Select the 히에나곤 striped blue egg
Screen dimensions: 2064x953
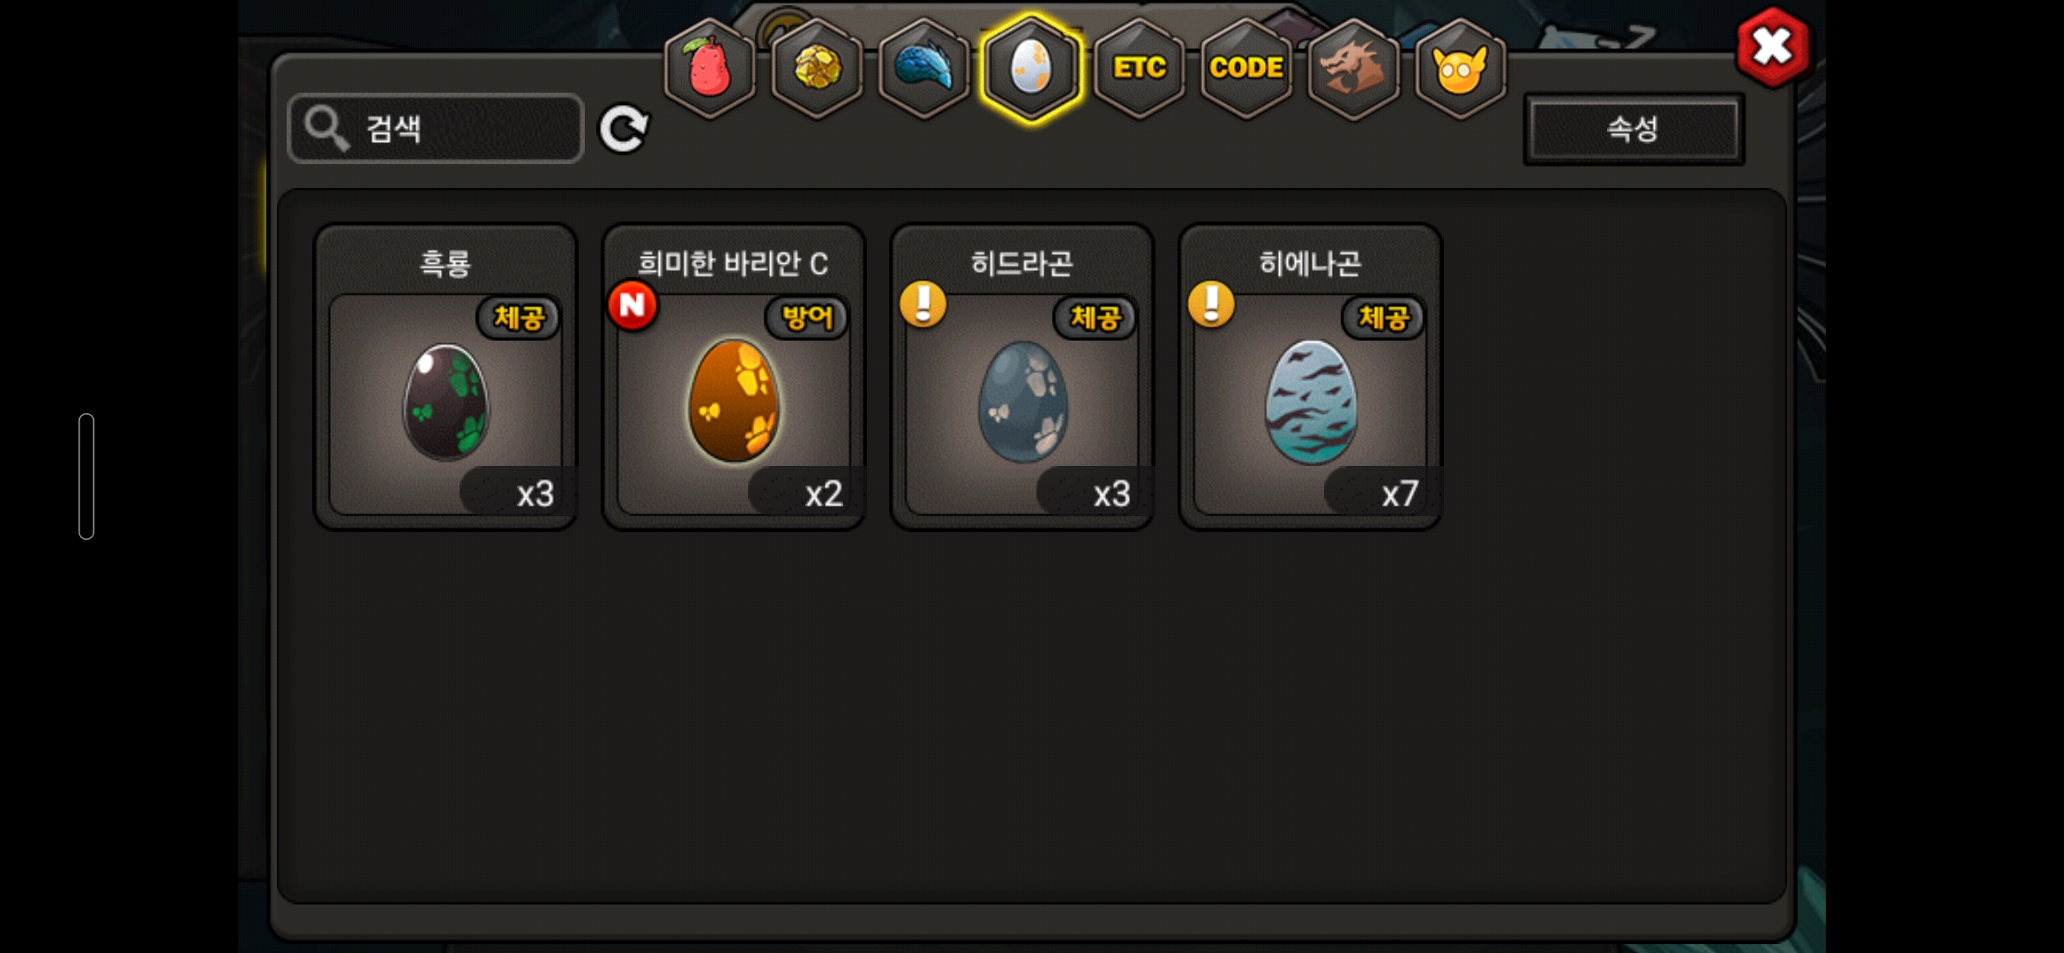point(1311,377)
